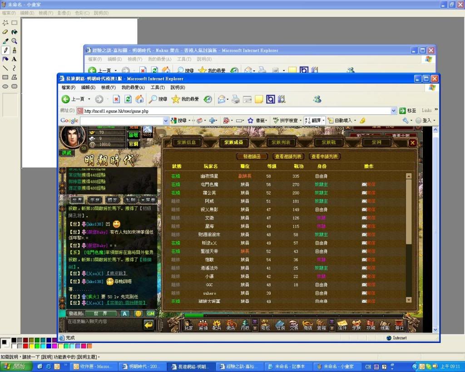Click the Refresh icon in front IE toolbar
The image size is (465, 372).
click(128, 99)
